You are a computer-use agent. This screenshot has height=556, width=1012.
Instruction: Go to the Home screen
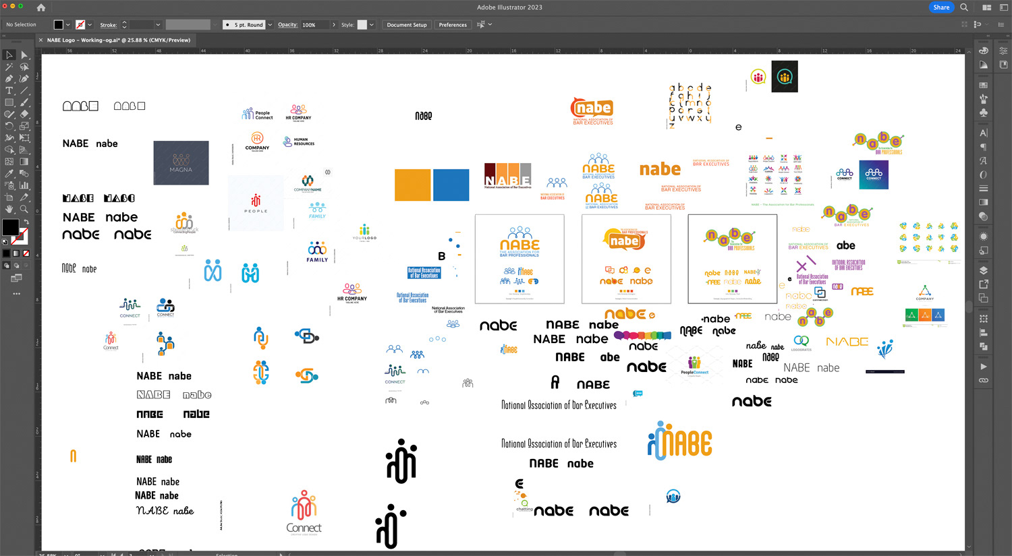pos(41,7)
